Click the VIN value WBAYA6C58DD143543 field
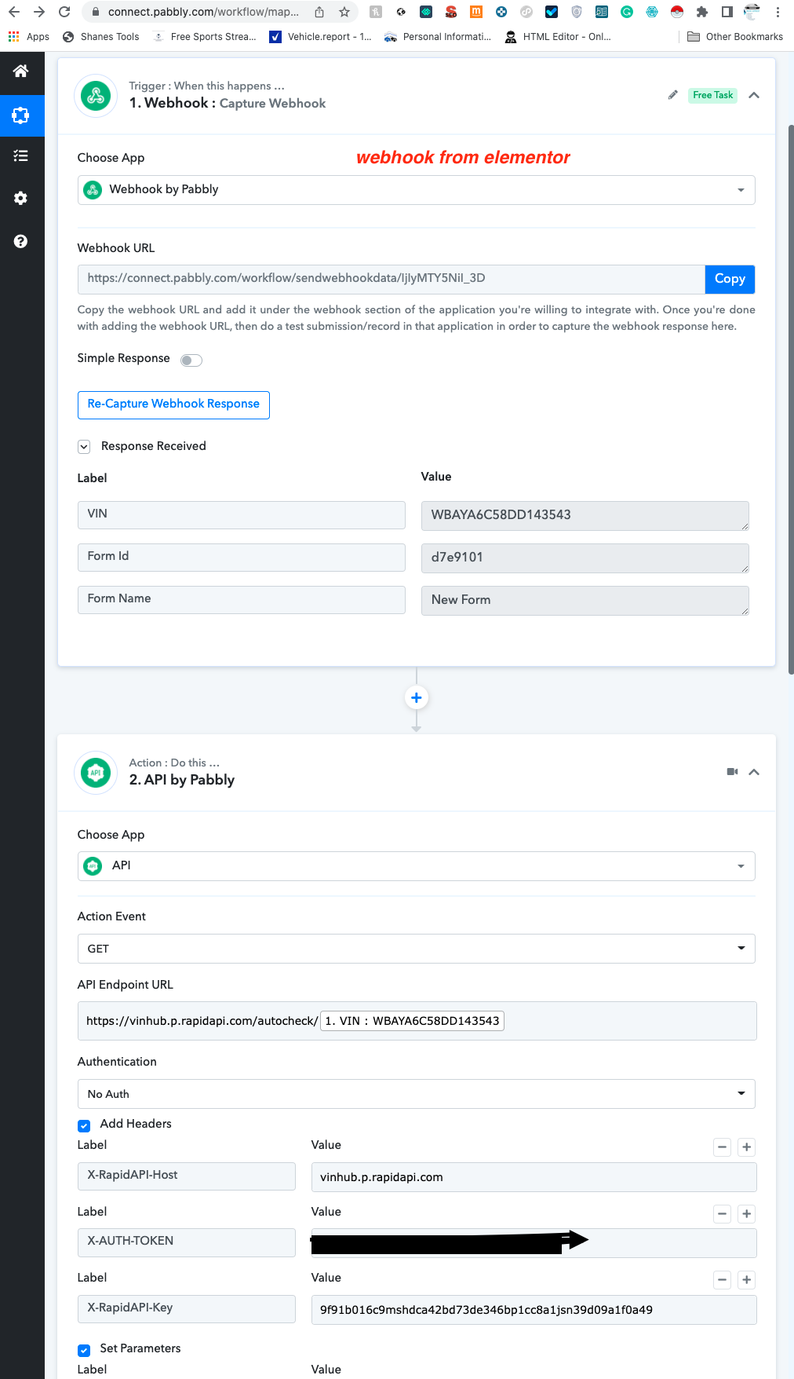Image resolution: width=794 pixels, height=1379 pixels. click(x=585, y=515)
